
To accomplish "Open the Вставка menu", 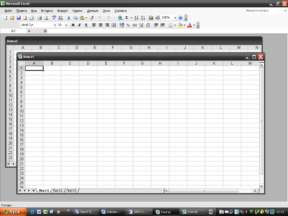I will (47, 11).
